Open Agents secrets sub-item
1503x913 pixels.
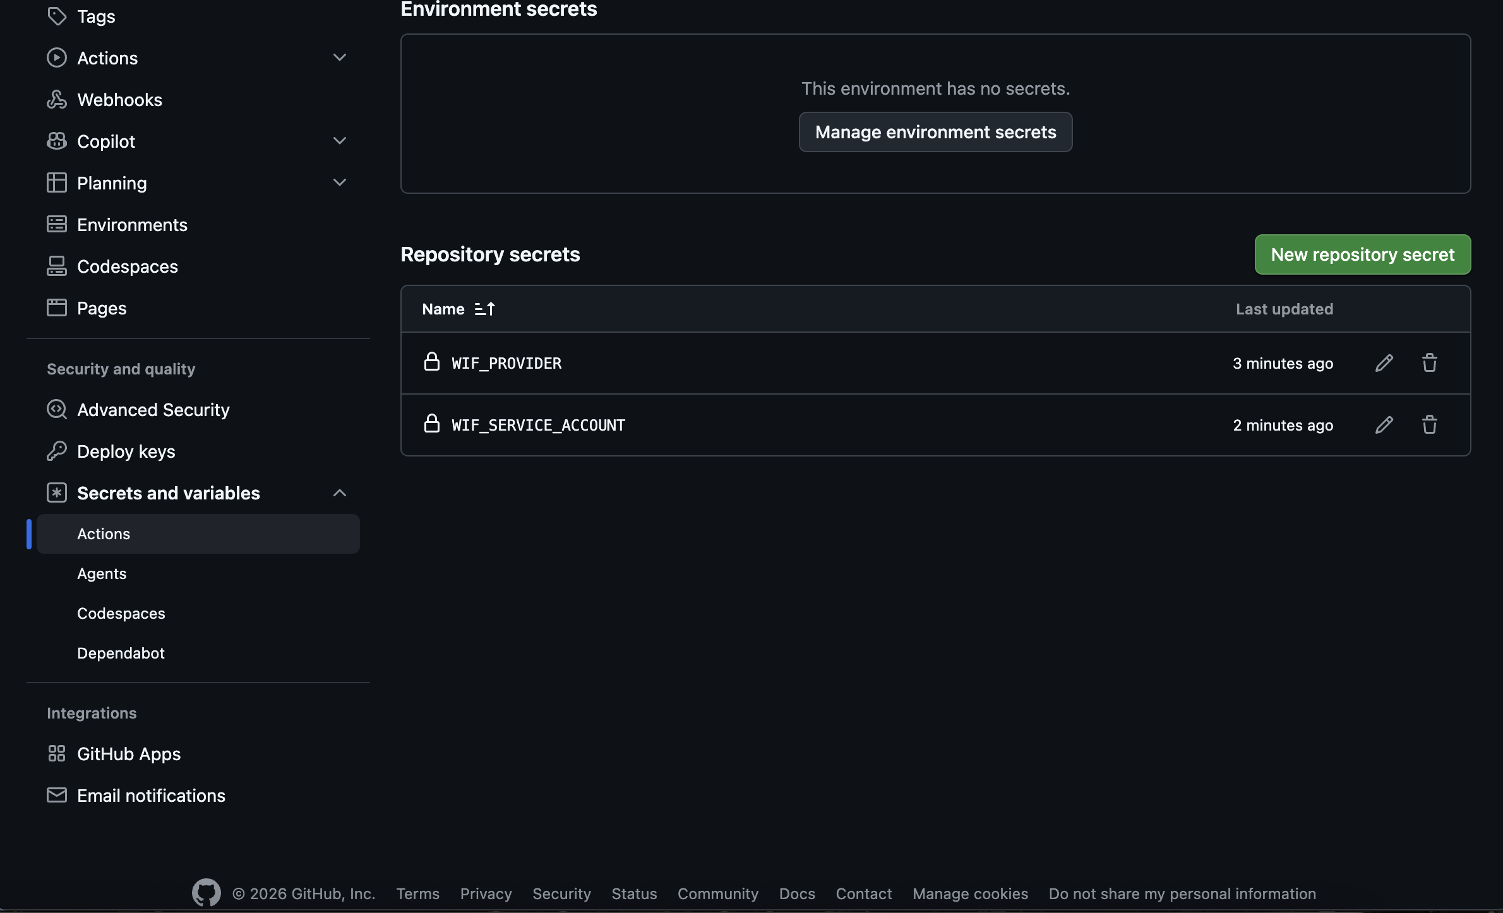[102, 574]
